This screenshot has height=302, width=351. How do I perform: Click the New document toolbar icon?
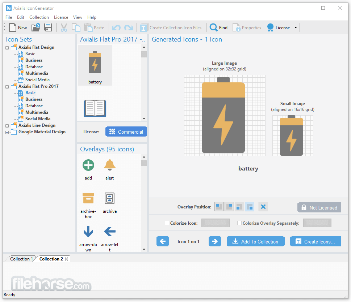click(13, 28)
